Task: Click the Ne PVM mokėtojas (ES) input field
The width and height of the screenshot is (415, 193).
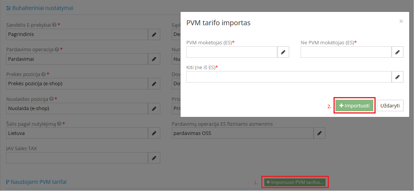Action: [346, 52]
